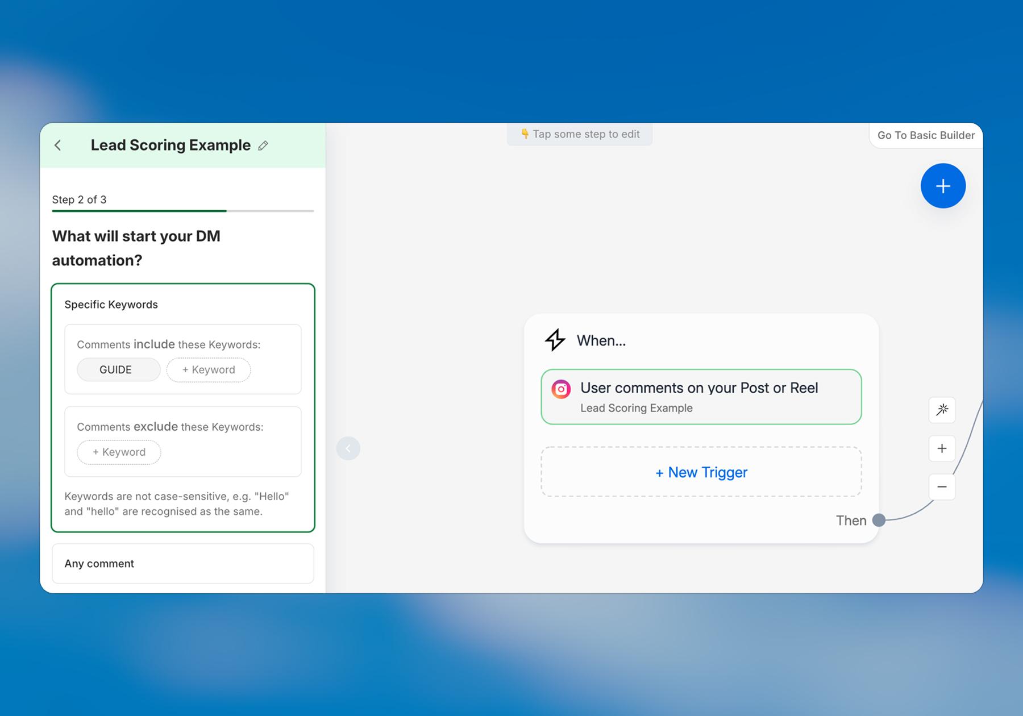Zoom out the canvas with the minus button
The image size is (1023, 716).
tap(942, 487)
